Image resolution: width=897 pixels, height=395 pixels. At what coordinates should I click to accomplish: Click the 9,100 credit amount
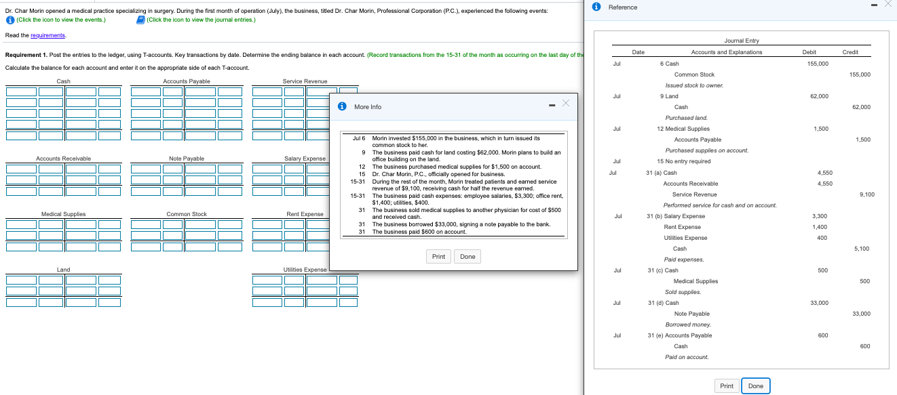tap(866, 194)
